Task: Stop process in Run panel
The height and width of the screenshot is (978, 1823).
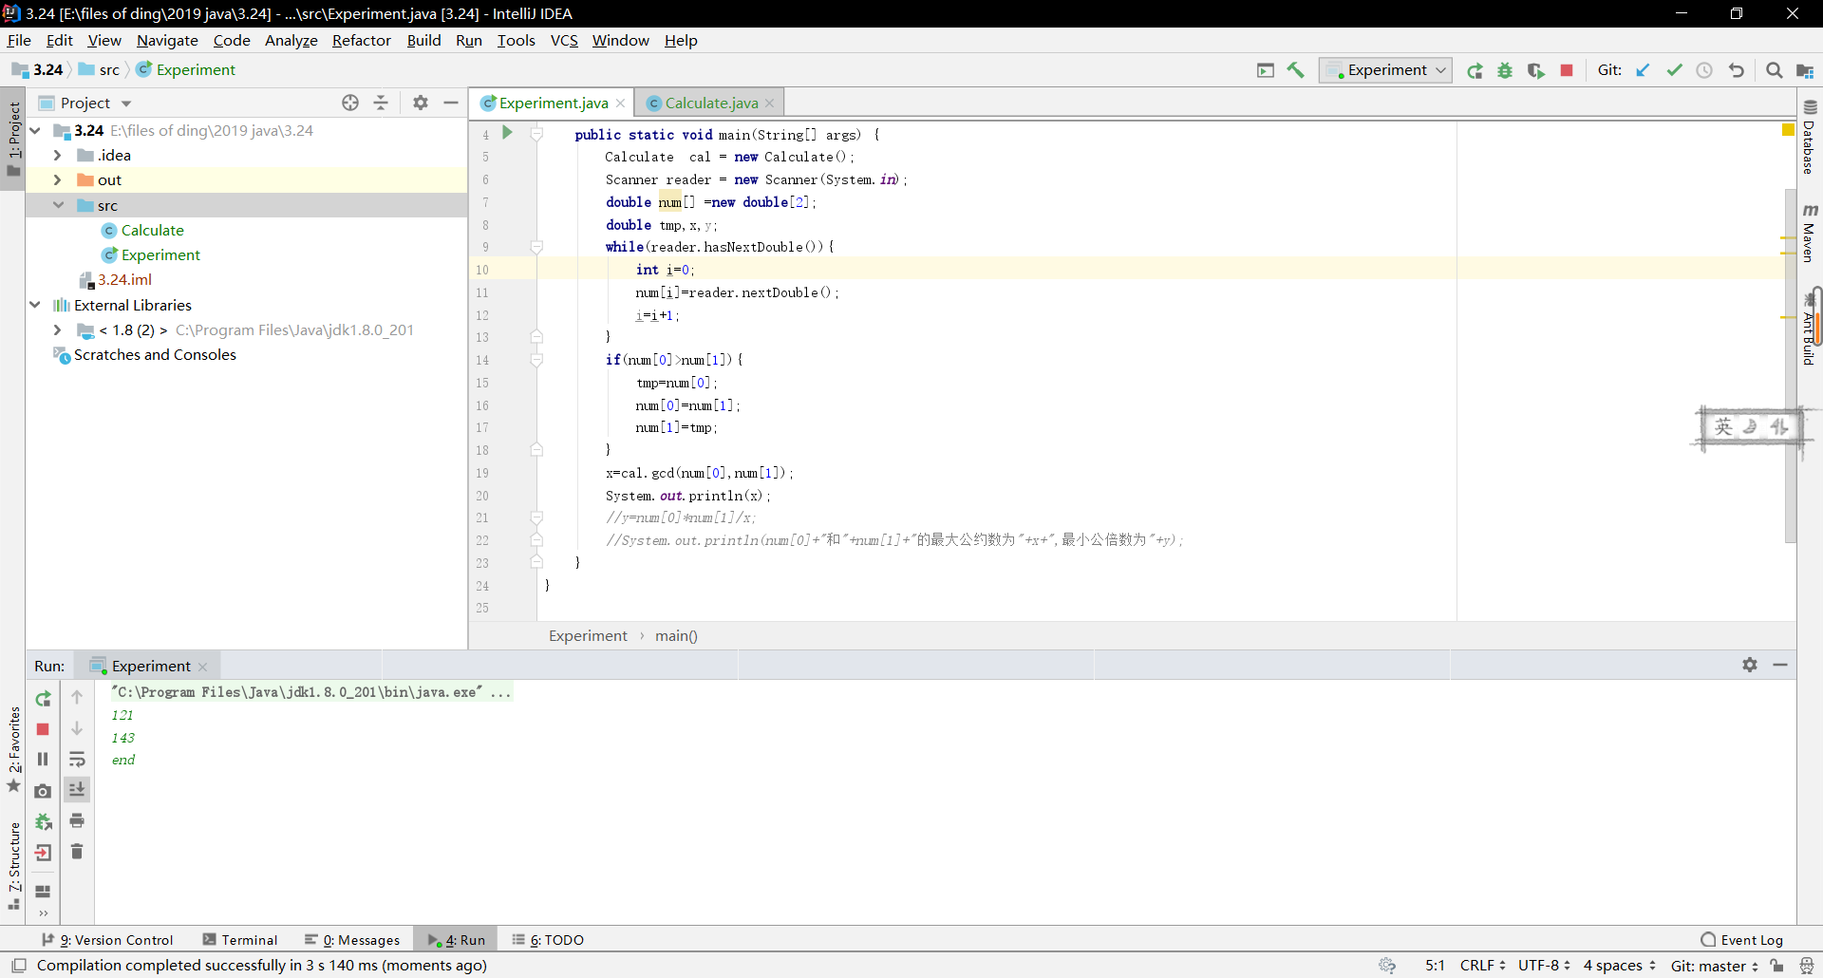Action: click(x=43, y=729)
